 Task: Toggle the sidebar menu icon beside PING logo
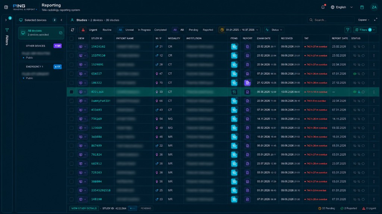(x=6, y=7)
